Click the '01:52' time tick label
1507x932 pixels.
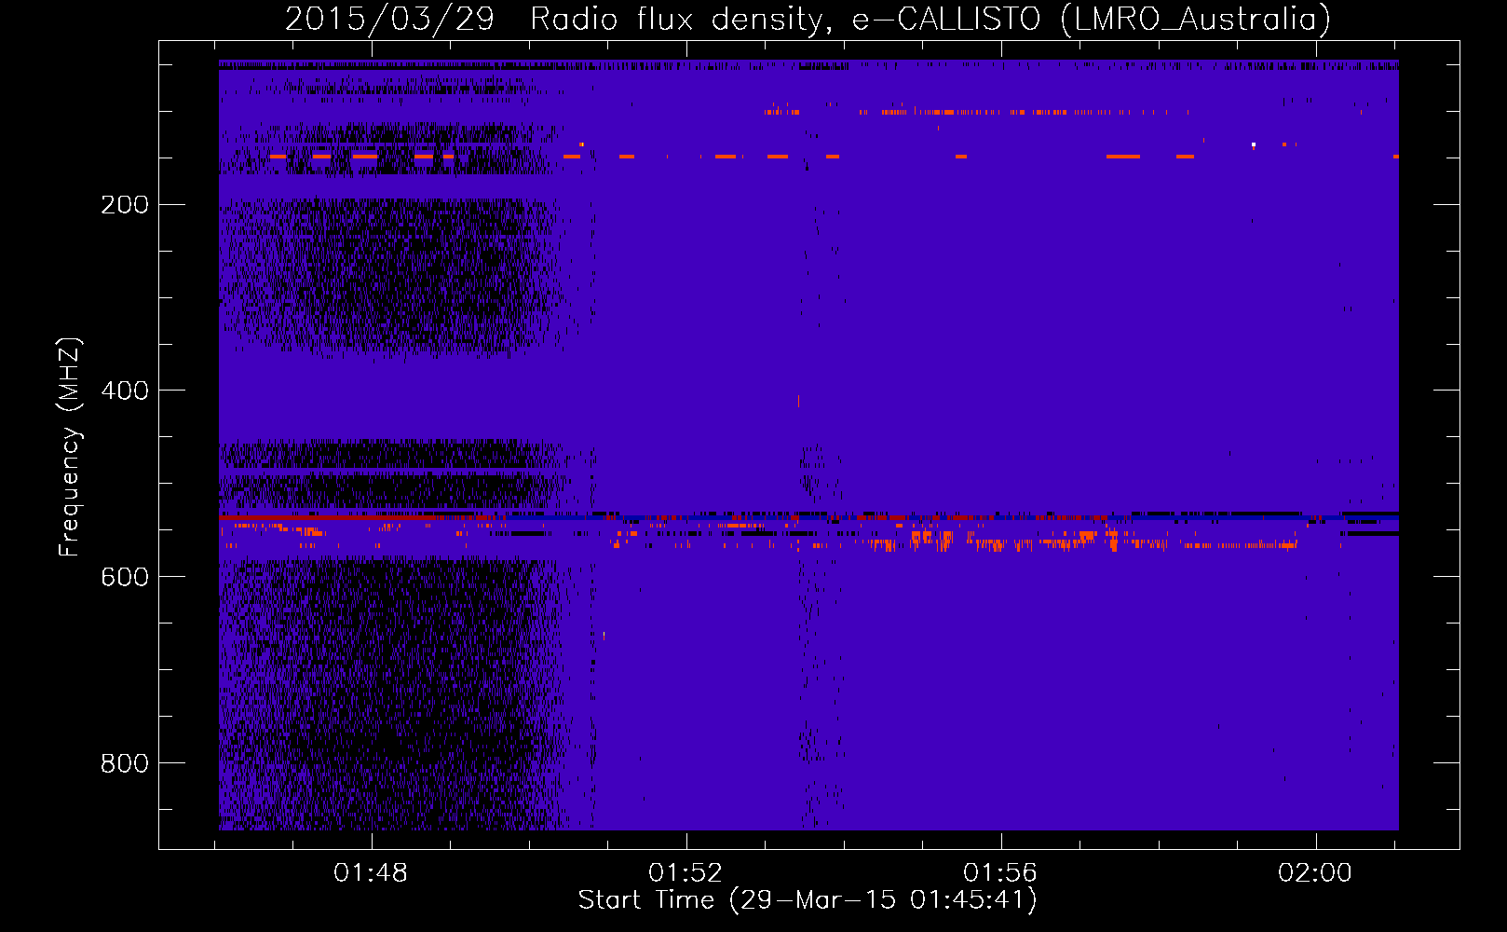click(x=686, y=873)
